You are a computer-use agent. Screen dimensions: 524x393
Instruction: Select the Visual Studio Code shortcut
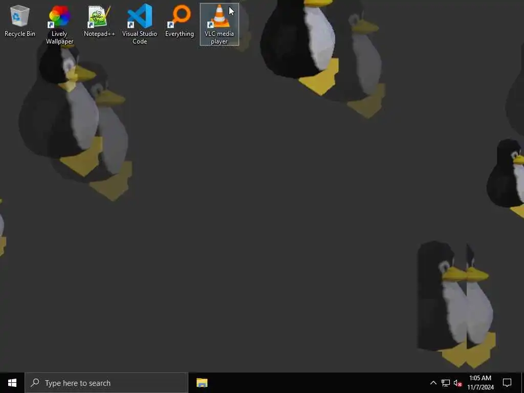[140, 25]
